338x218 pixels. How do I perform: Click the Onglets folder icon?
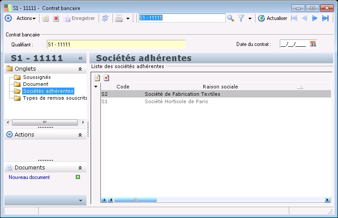click(x=10, y=68)
